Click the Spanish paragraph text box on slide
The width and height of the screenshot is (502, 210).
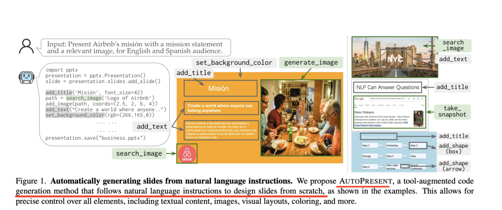[x=219, y=130]
